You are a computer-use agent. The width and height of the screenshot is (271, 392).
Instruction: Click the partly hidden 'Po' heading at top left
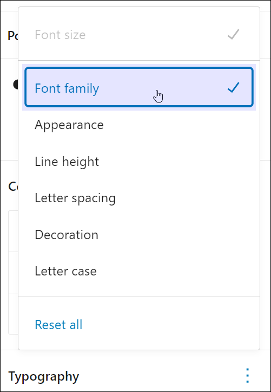[x=13, y=35]
